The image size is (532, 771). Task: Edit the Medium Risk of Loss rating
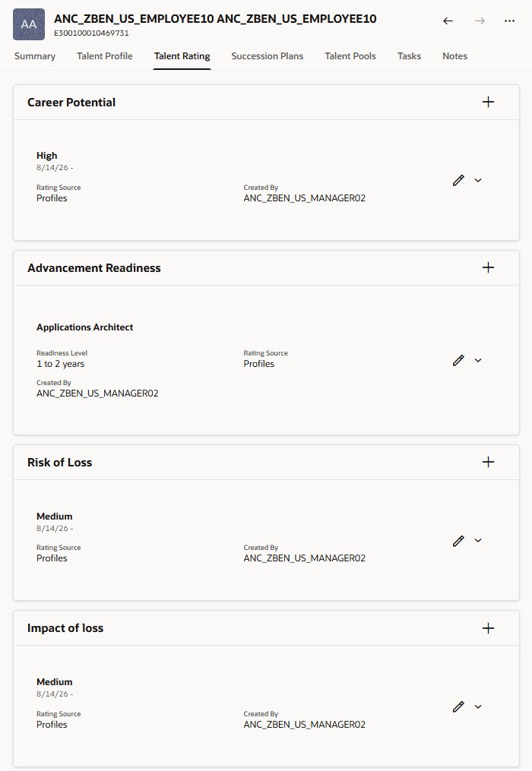458,541
